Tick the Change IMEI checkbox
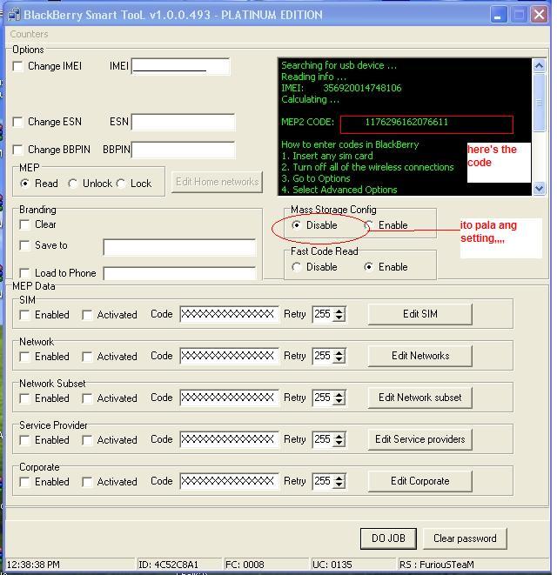The width and height of the screenshot is (557, 575). tap(17, 66)
